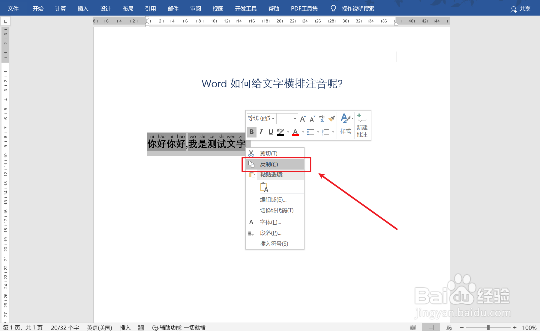The width and height of the screenshot is (540, 331).
Task: Open the 样式 styles gallery
Action: tap(345, 124)
